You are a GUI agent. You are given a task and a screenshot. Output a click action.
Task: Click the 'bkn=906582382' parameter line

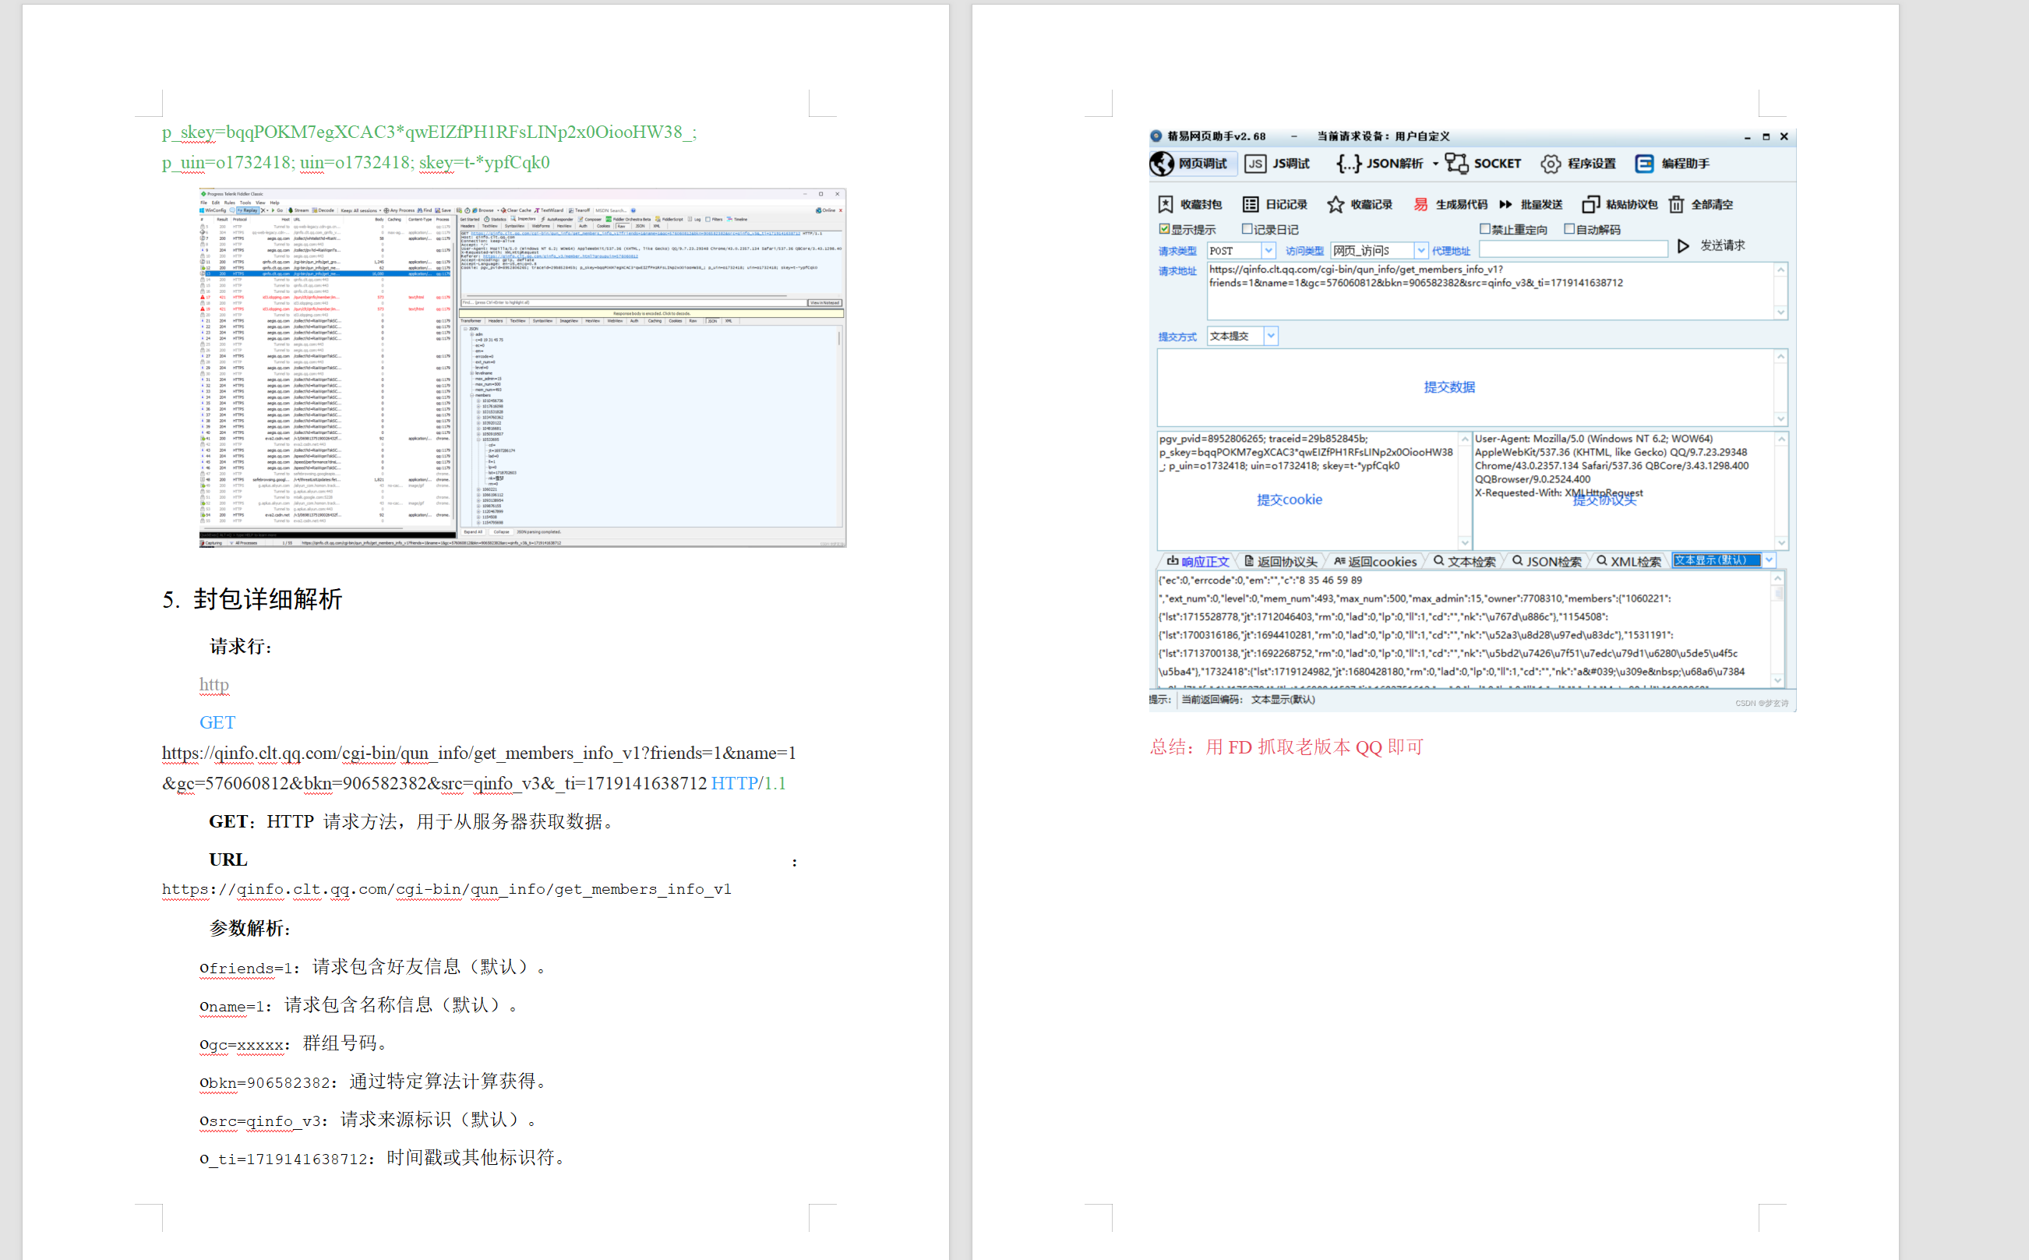click(x=373, y=1082)
